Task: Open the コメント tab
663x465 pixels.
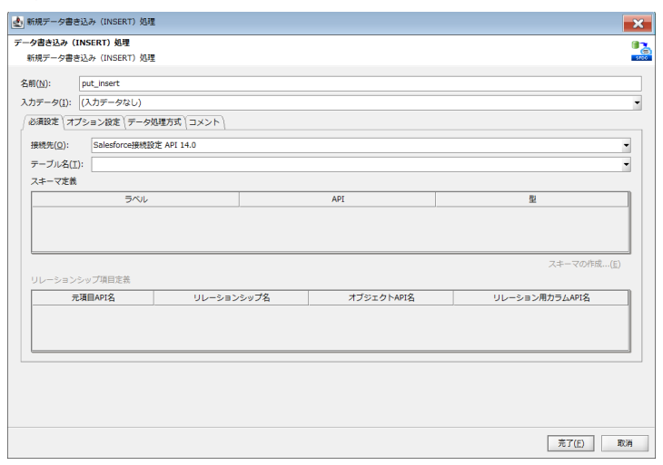Action: 204,122
